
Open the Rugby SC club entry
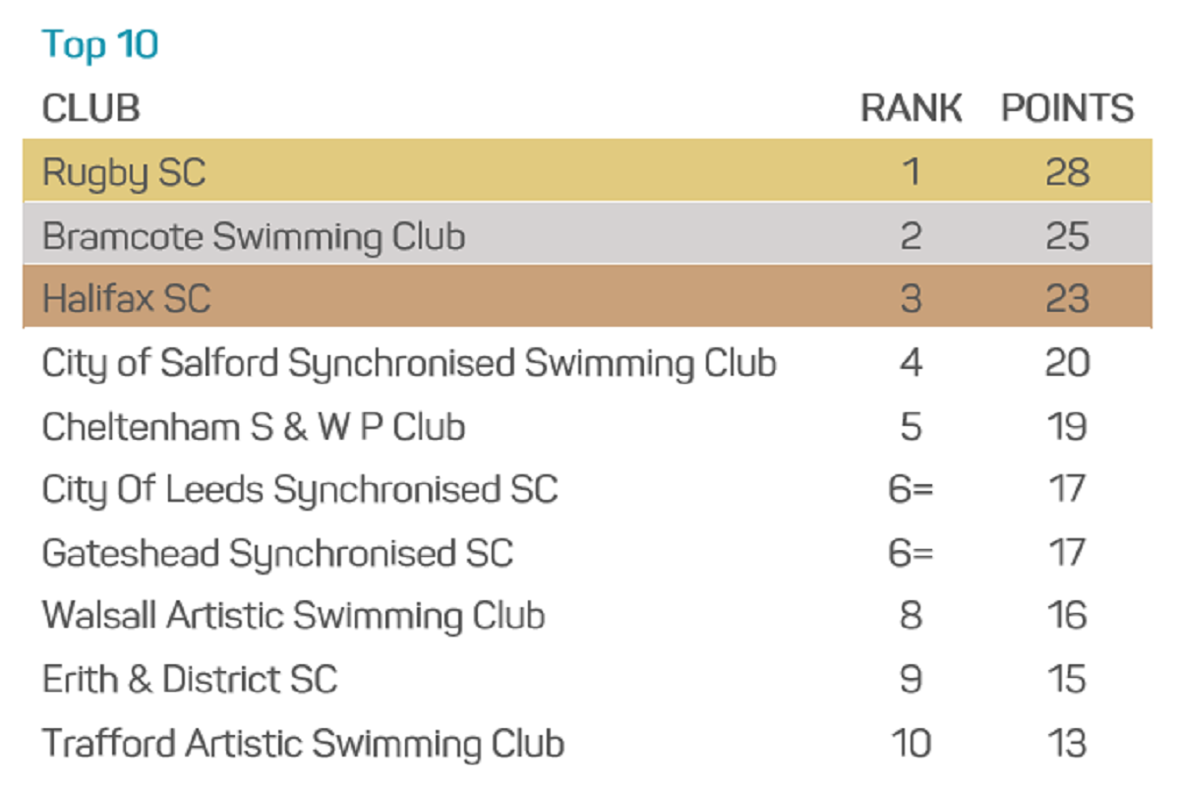(x=124, y=174)
